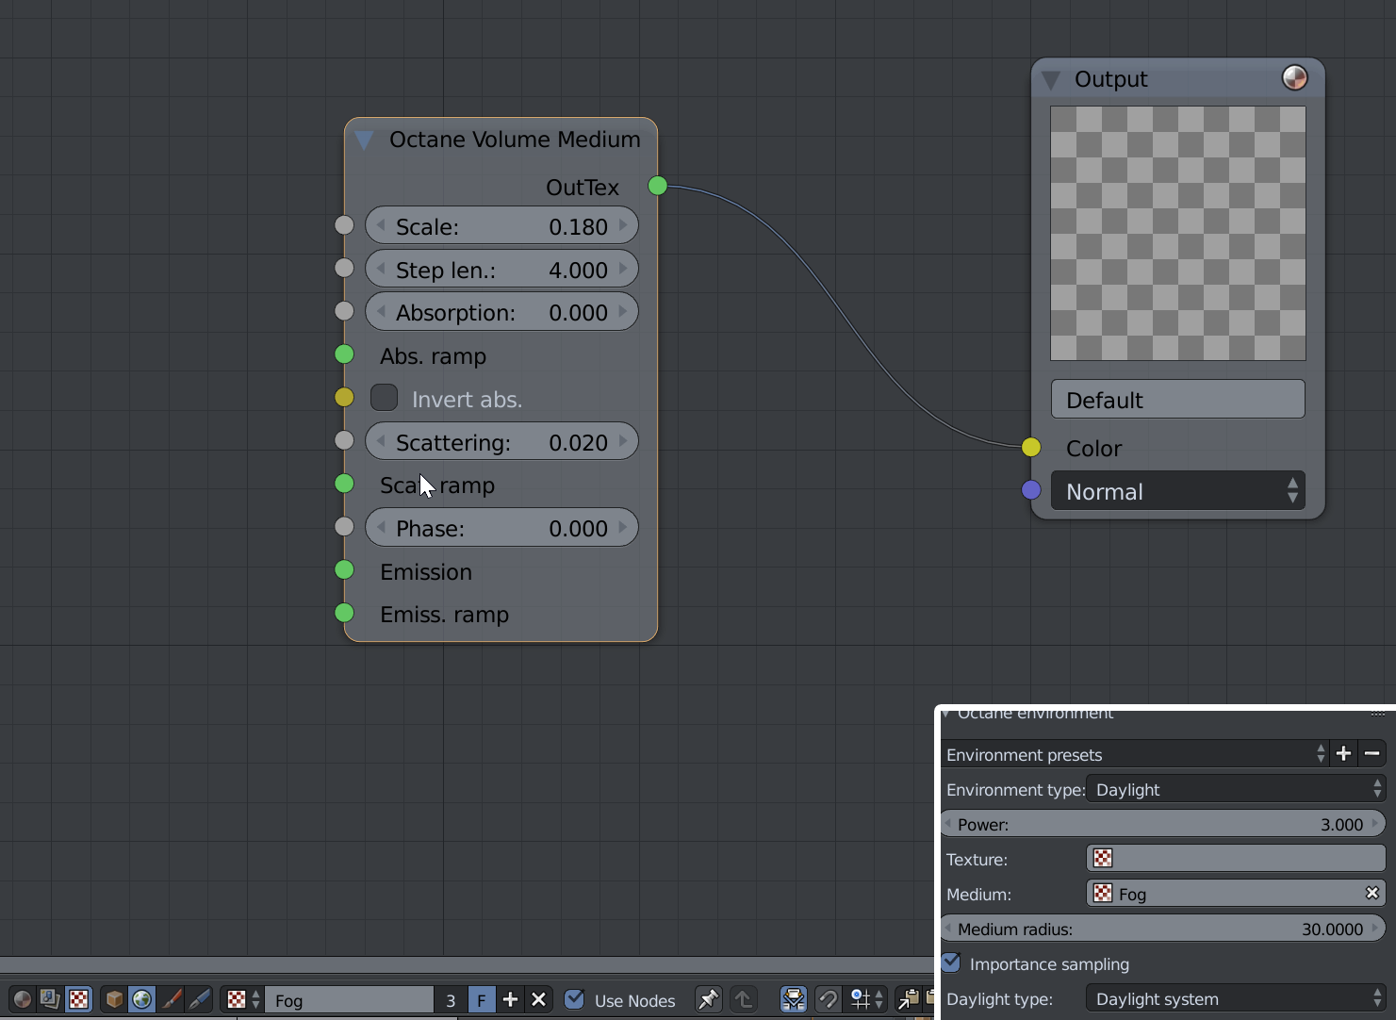Choose the line style texture source icon
The height and width of the screenshot is (1020, 1396).
click(199, 999)
